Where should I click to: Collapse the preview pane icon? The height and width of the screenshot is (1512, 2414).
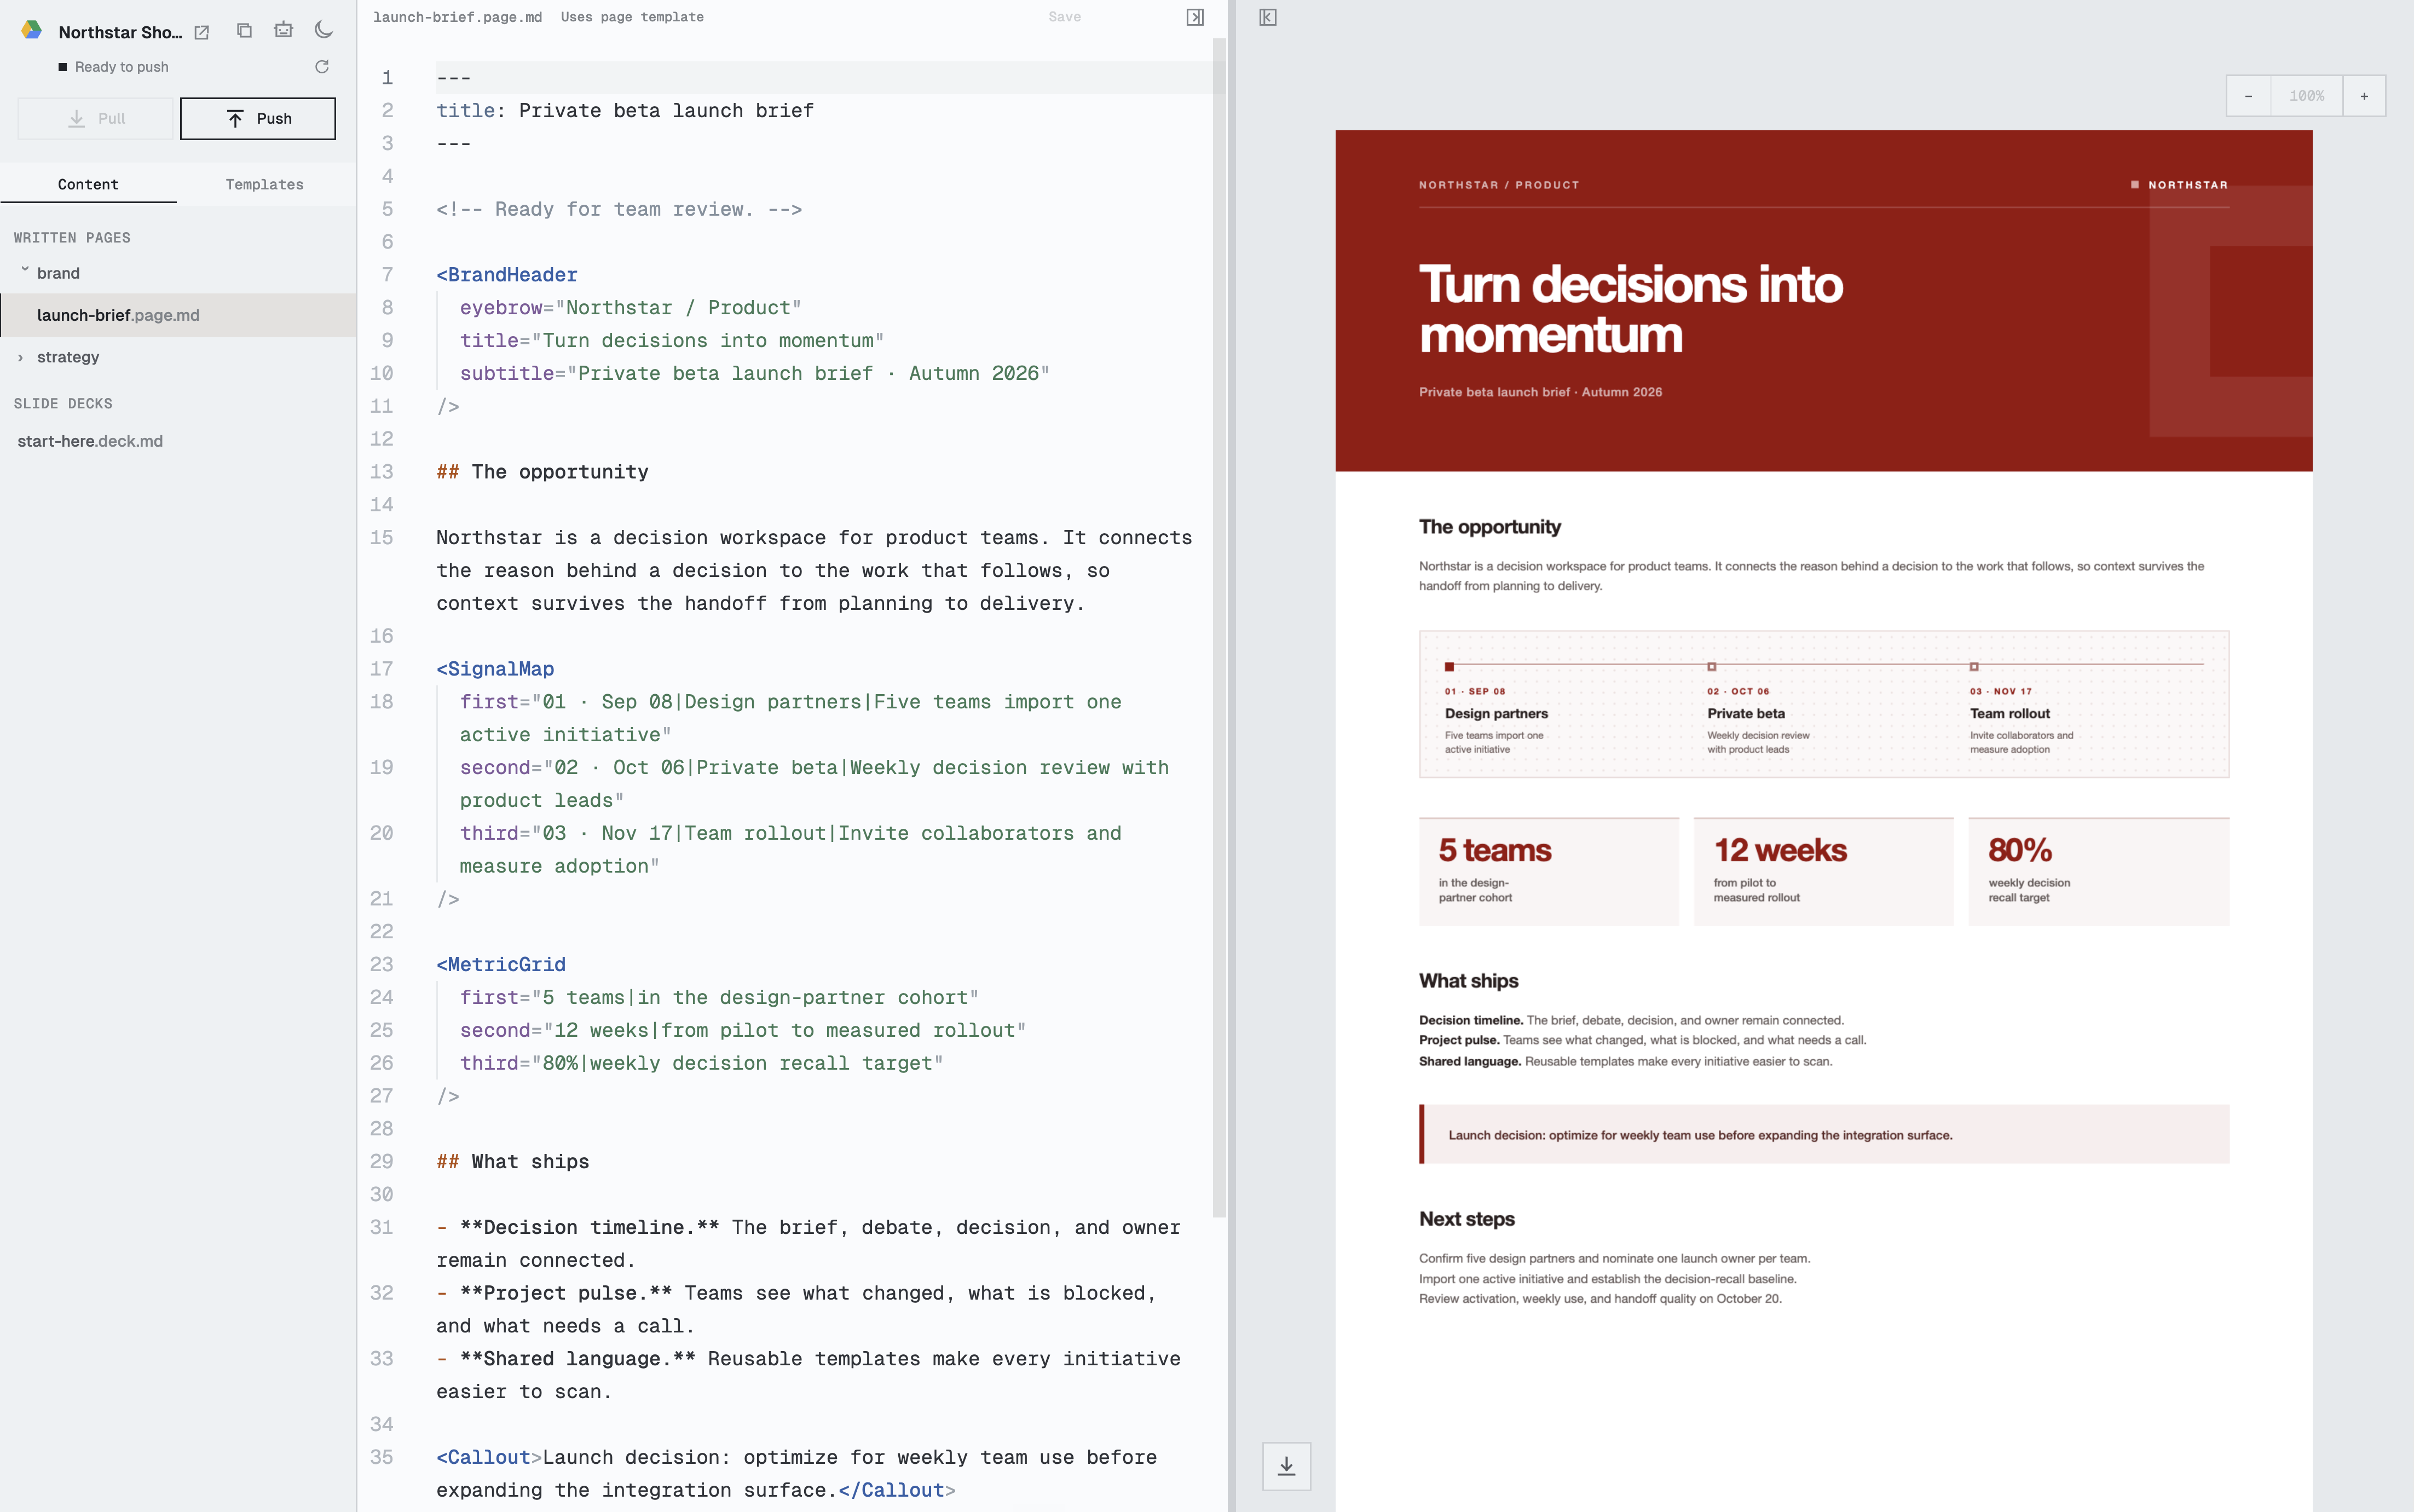coord(1268,17)
